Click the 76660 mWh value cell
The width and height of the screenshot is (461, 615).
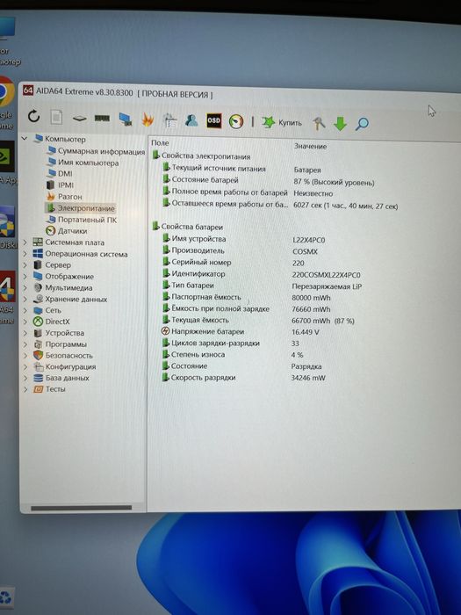311,309
